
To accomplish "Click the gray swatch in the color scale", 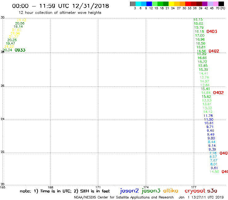I will click(x=133, y=4).
